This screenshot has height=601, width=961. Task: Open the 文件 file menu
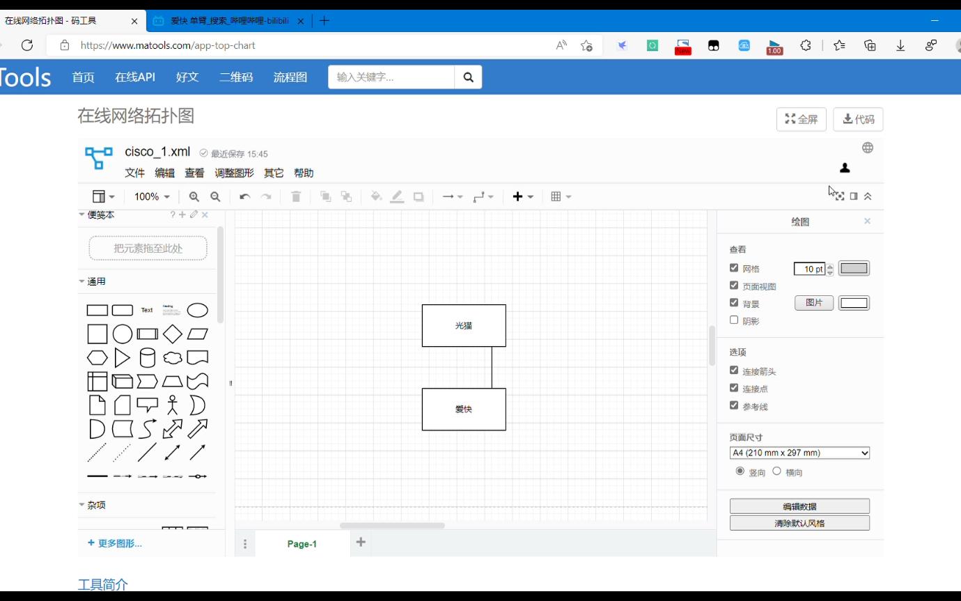135,173
